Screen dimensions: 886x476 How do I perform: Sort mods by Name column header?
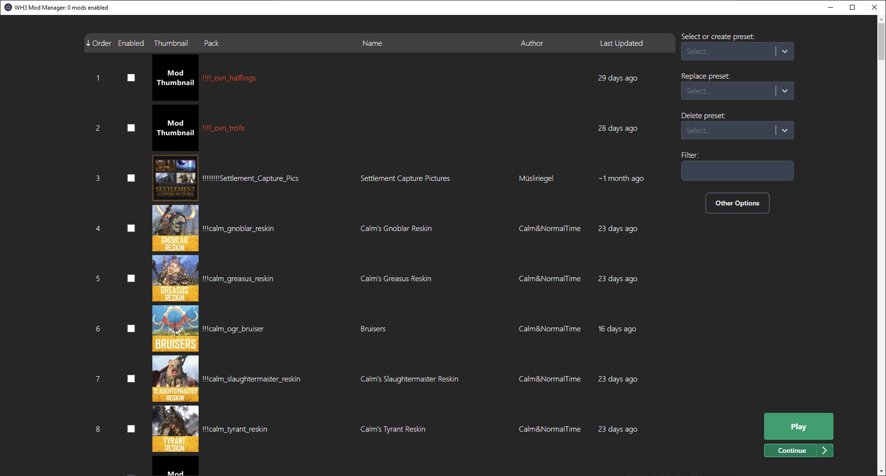pos(372,43)
